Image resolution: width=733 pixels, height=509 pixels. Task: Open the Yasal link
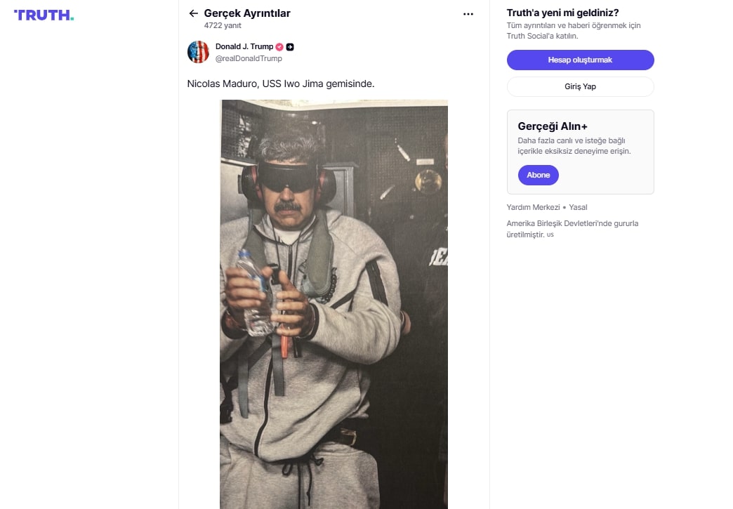[578, 207]
